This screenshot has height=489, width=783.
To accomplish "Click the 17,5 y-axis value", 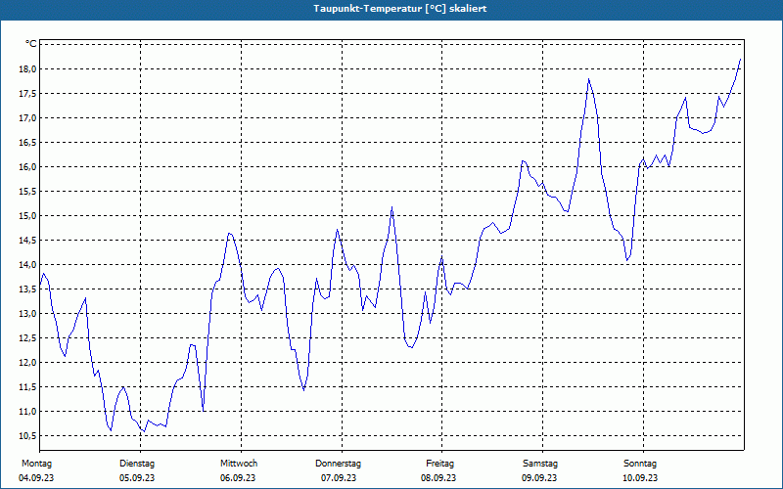I will tap(27, 93).
